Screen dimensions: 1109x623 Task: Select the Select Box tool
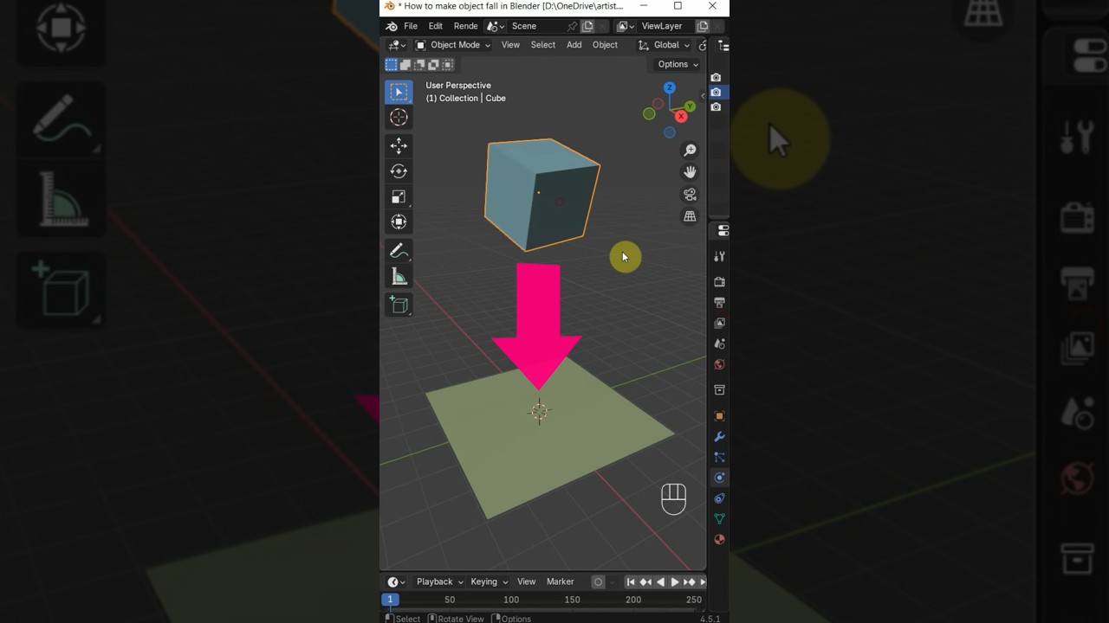399,92
